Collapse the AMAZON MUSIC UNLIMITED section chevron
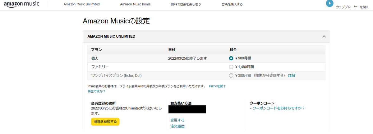373x134 pixels. (x=324, y=36)
